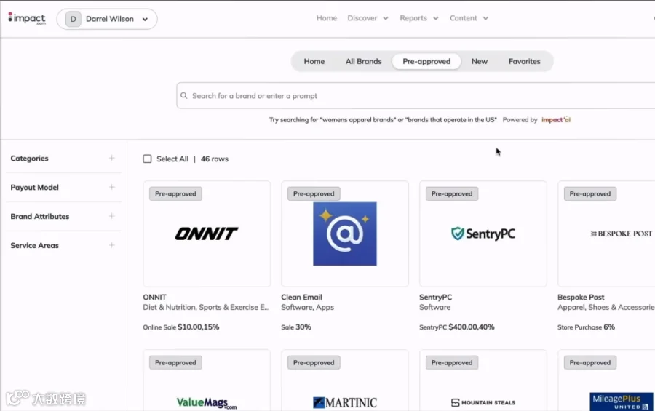Viewport: 655px width, 411px height.
Task: Click the 'Sale 30%' payout text
Action: tap(296, 327)
